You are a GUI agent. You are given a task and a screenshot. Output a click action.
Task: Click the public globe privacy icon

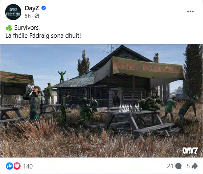coord(37,16)
